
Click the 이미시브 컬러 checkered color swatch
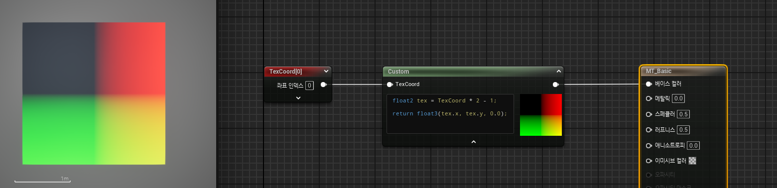click(x=692, y=161)
